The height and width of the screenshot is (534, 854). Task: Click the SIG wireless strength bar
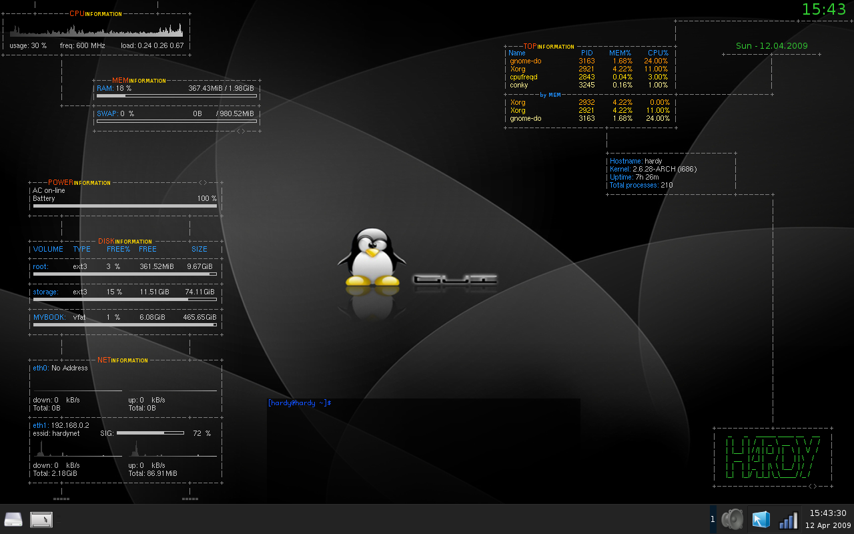click(150, 433)
